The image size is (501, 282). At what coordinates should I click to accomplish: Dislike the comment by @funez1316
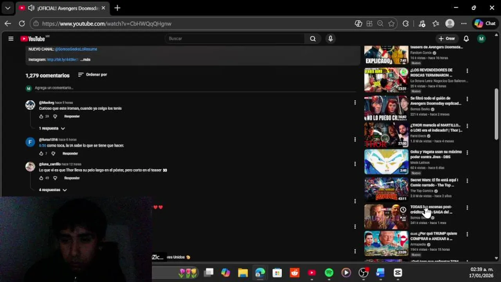coord(53,154)
